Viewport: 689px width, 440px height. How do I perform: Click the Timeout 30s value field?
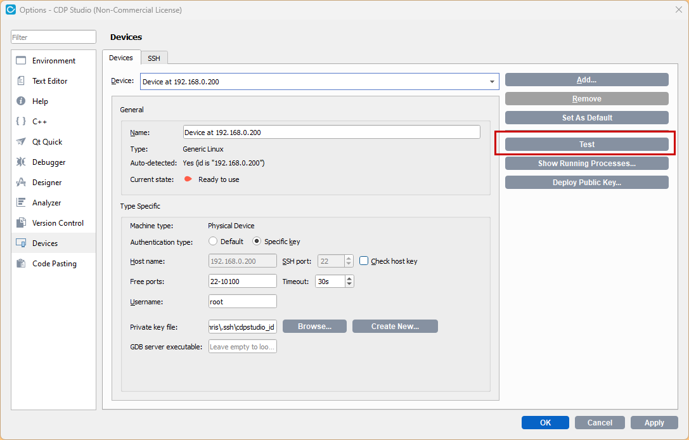point(330,281)
